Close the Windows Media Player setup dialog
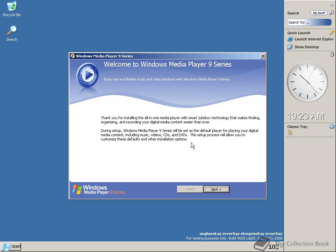 (263, 56)
